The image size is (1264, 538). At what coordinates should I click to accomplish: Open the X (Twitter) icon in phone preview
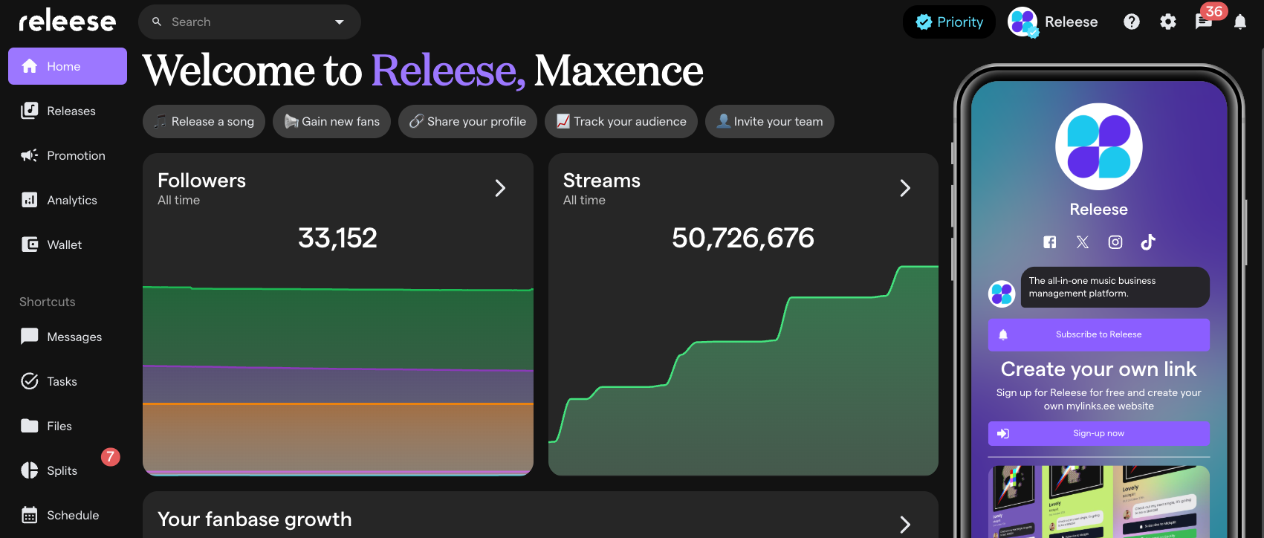[1083, 242]
